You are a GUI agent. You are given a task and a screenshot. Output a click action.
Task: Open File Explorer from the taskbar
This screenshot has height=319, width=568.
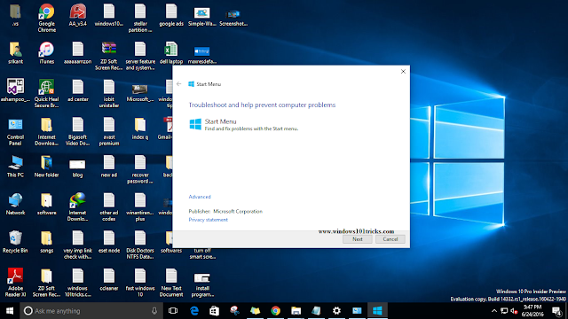coord(296,311)
